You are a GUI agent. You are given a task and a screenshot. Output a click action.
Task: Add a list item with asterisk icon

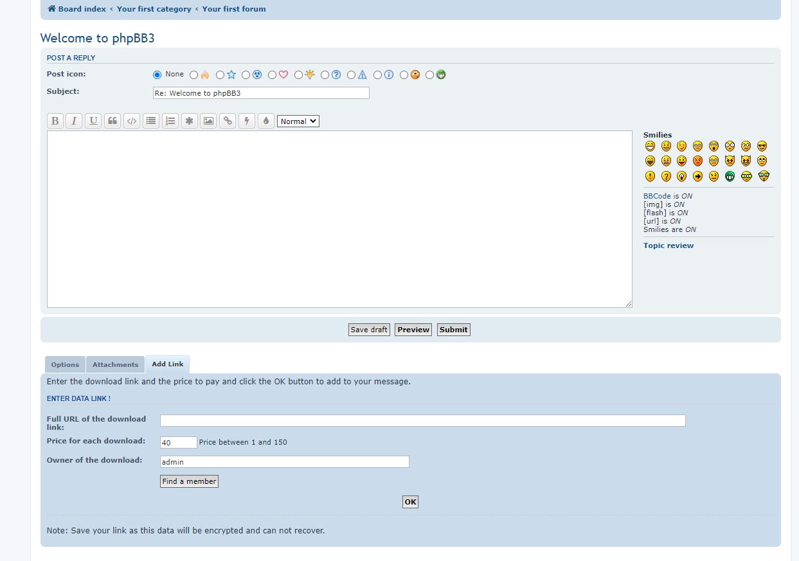tap(189, 121)
